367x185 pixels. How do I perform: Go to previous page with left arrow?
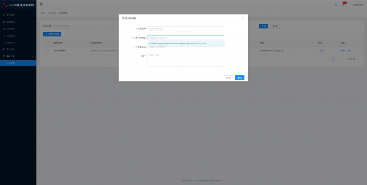330,59
